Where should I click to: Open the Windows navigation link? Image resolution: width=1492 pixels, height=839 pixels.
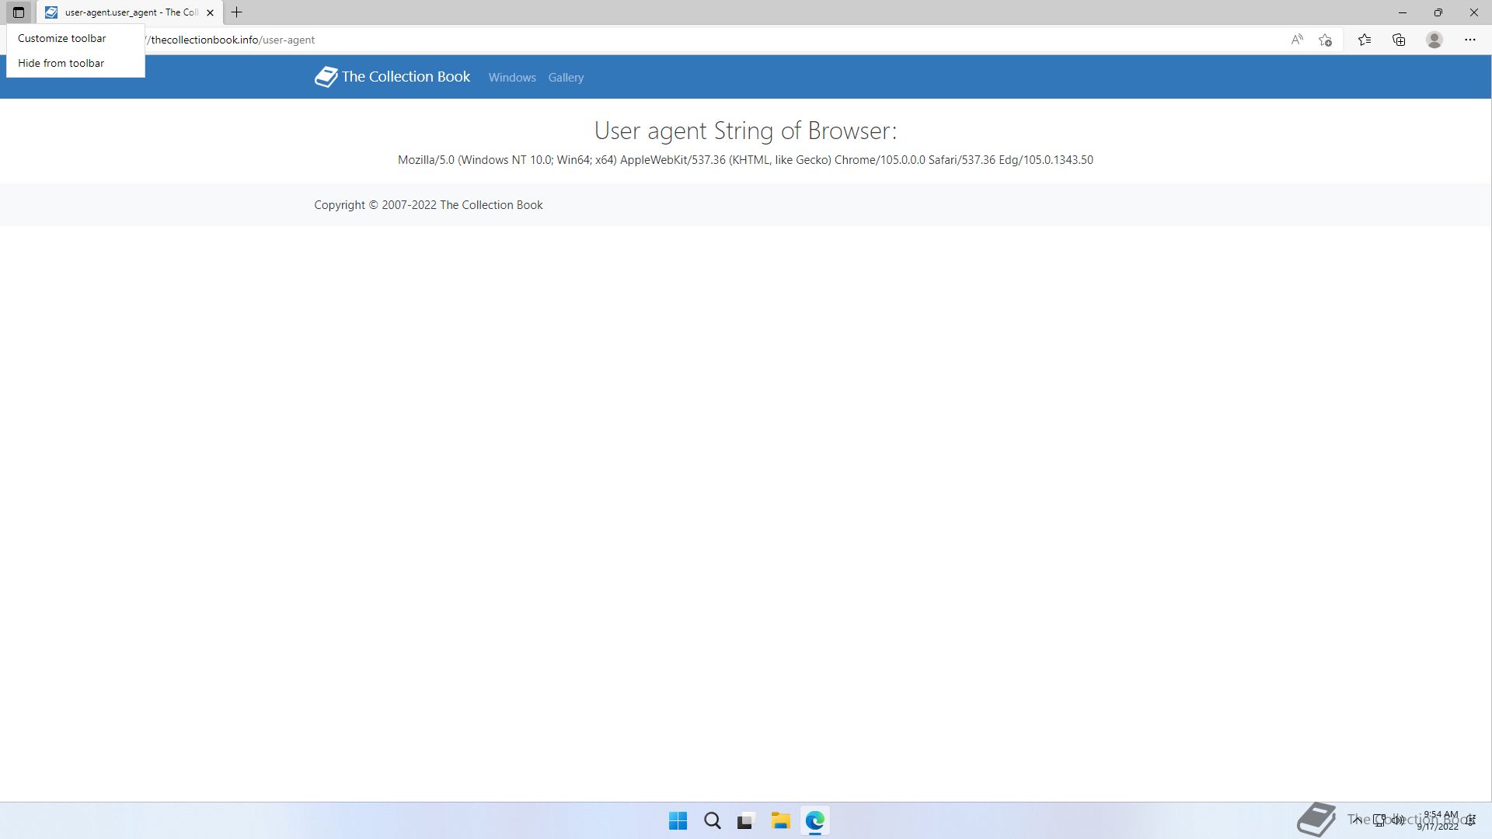(x=512, y=78)
